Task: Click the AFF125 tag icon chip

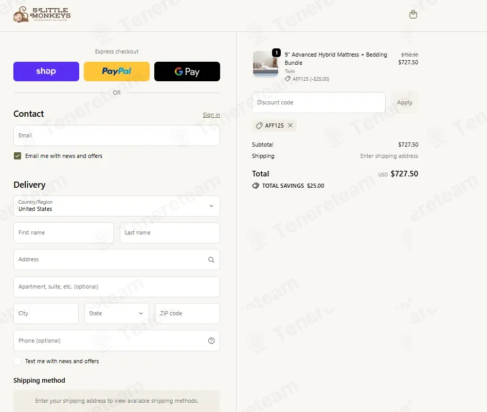Action: [259, 126]
